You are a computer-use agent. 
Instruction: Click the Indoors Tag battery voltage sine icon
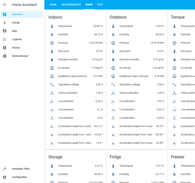[x=52, y=85]
